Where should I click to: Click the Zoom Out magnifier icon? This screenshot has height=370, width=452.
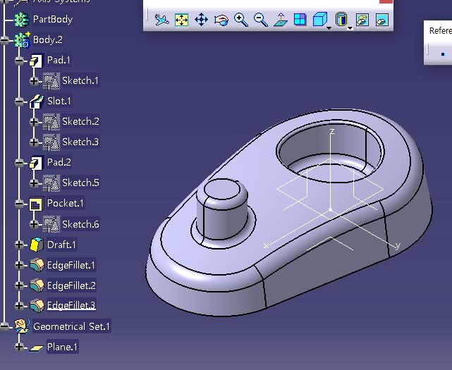[261, 20]
